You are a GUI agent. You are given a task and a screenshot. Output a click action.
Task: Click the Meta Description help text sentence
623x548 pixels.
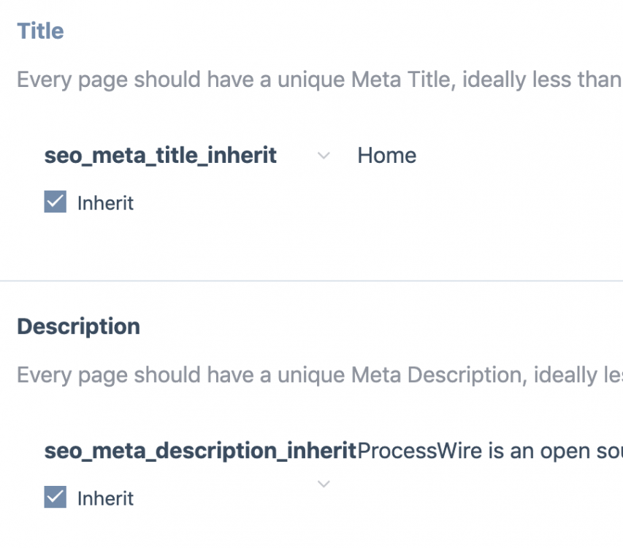[318, 375]
